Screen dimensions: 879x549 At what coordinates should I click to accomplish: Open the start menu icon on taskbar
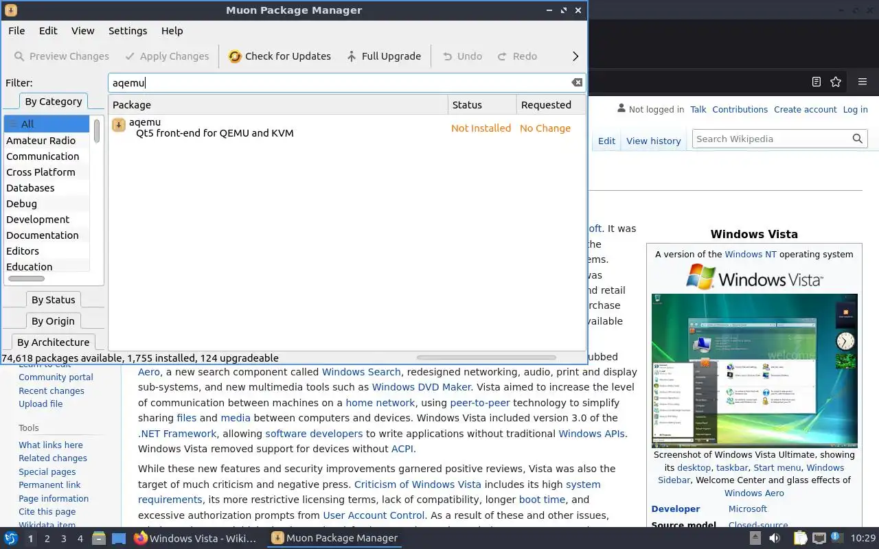click(x=10, y=539)
